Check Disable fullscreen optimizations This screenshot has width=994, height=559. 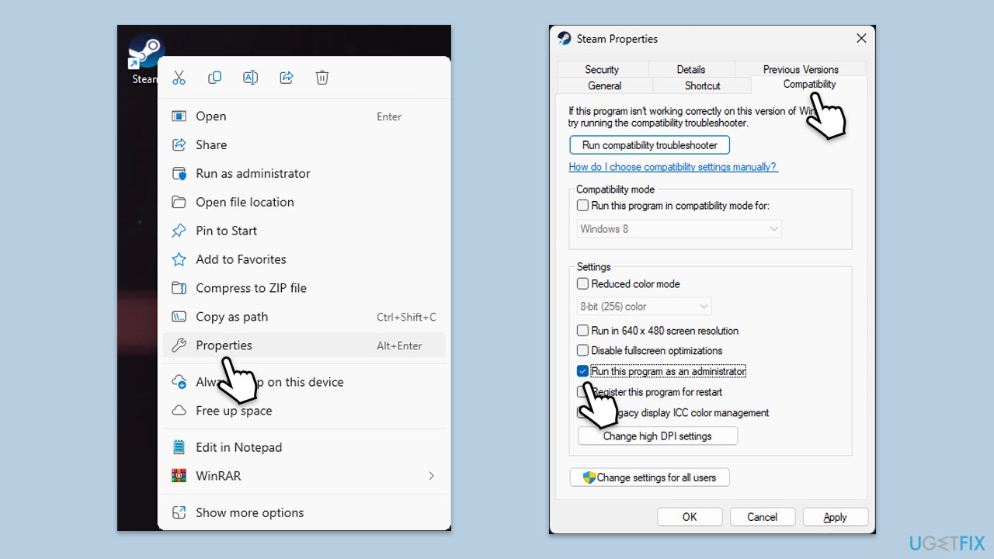(x=582, y=351)
